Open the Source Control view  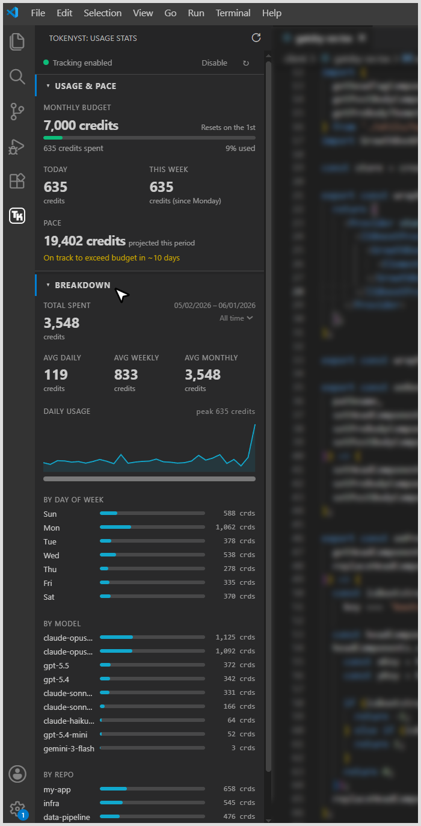[17, 111]
